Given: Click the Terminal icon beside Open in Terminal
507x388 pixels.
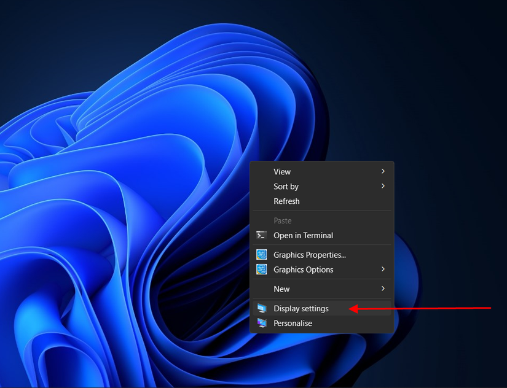Looking at the screenshot, I should coord(262,235).
